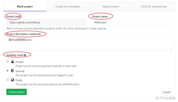Click the shield icon beside Internal
The image size is (178, 102).
pos(12,71)
